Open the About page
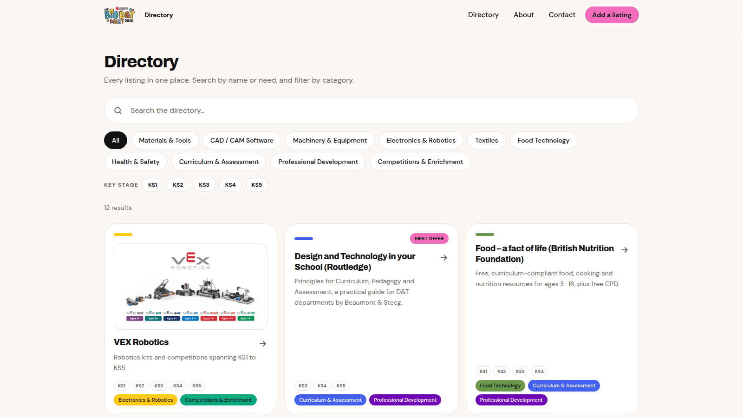 (524, 15)
